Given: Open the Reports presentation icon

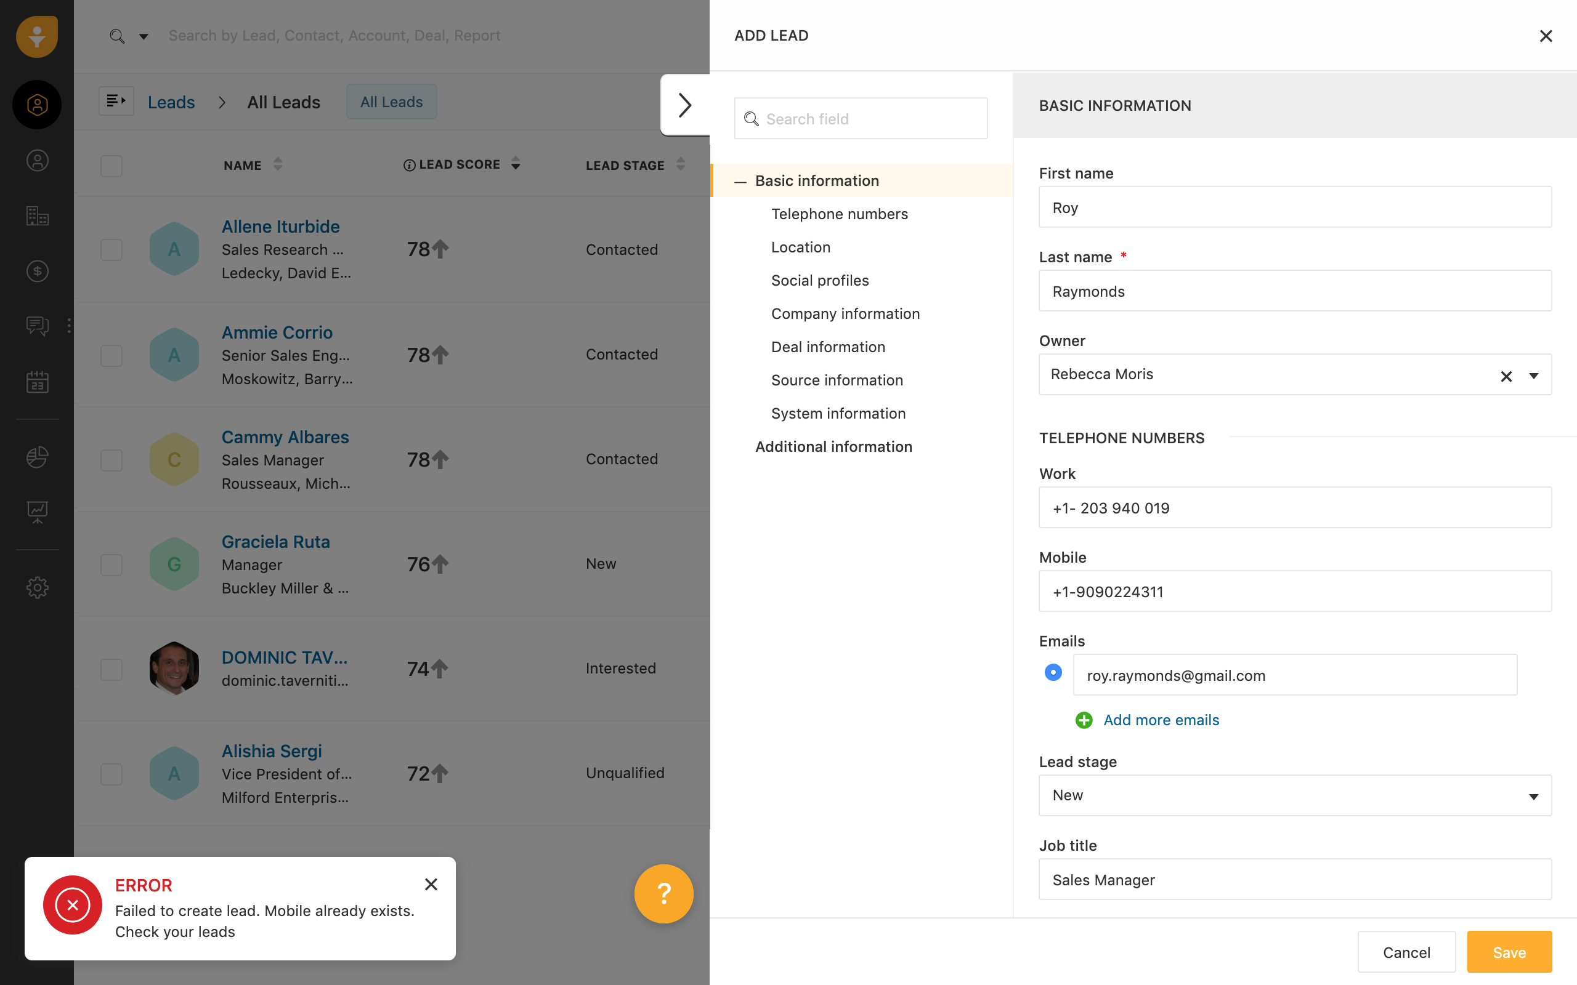Looking at the screenshot, I should (x=37, y=512).
